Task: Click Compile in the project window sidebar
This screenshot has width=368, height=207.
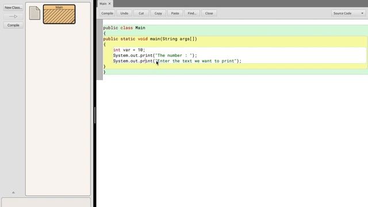Action: click(13, 25)
